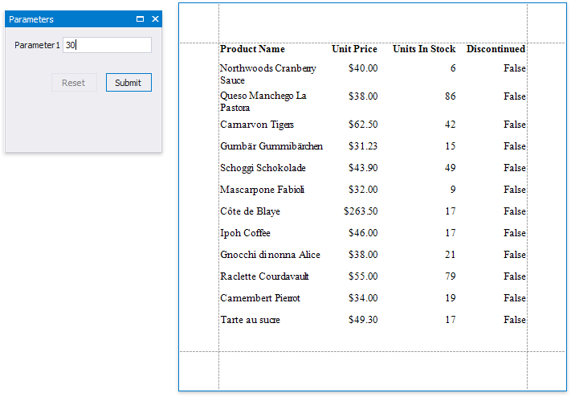Maximize the Parameters panel
This screenshot has height=397, width=571.
click(x=141, y=18)
